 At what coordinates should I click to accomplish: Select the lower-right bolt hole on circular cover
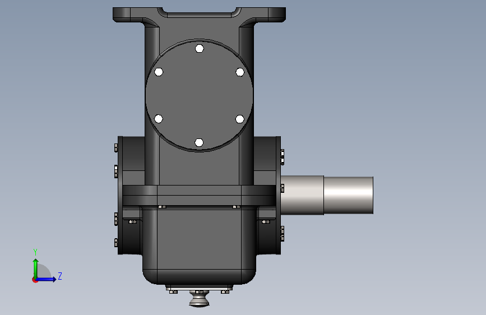tap(239, 119)
